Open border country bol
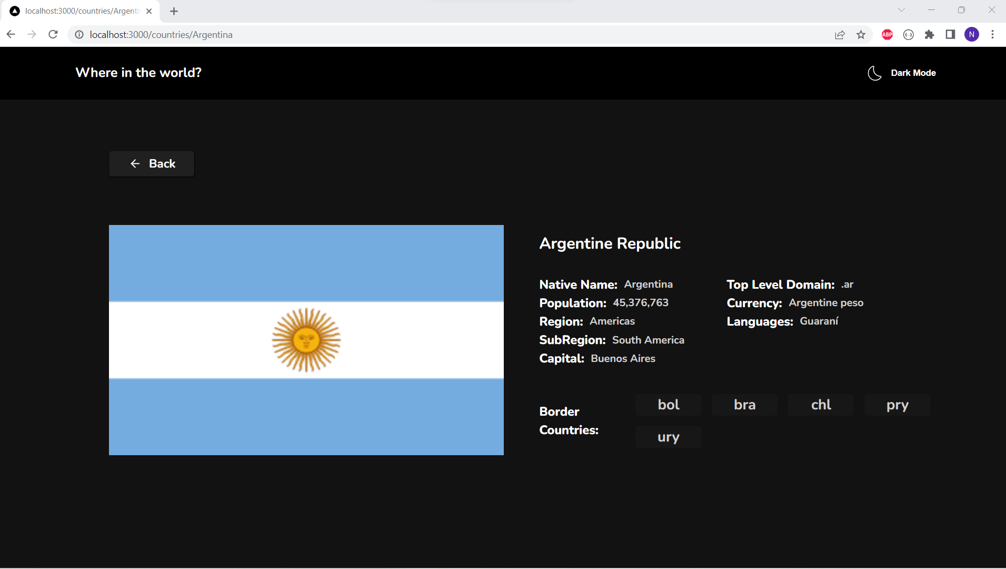Viewport: 1006px width, 569px height. tap(668, 405)
